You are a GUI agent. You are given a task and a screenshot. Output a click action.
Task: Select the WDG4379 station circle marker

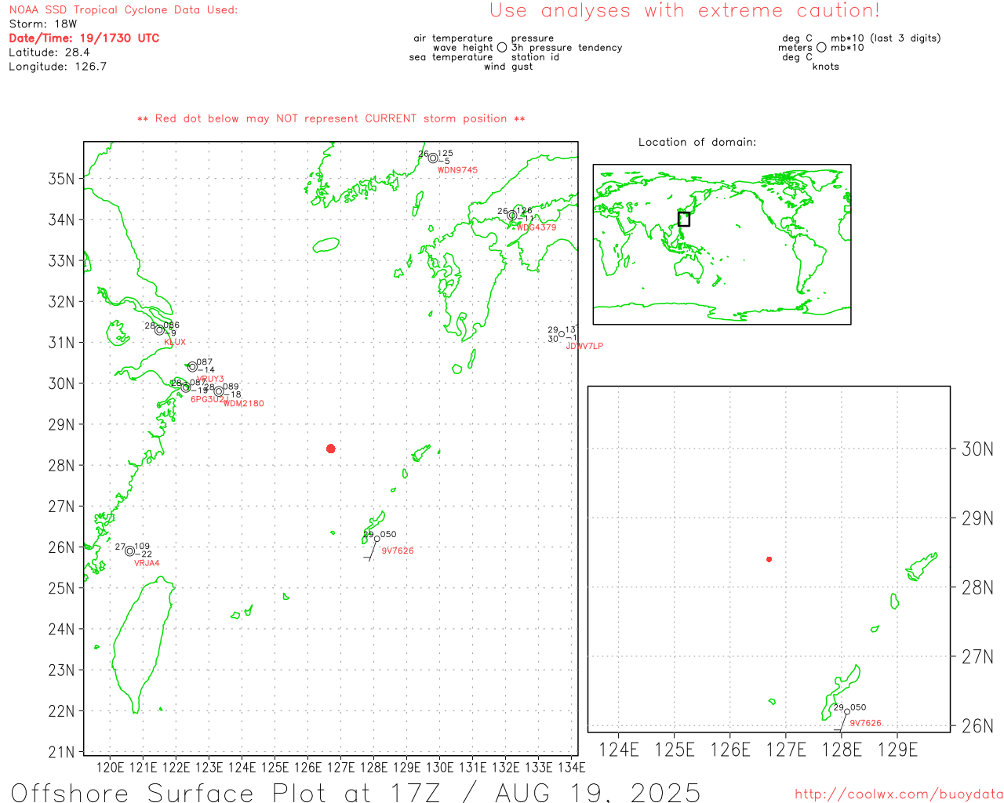coord(512,216)
